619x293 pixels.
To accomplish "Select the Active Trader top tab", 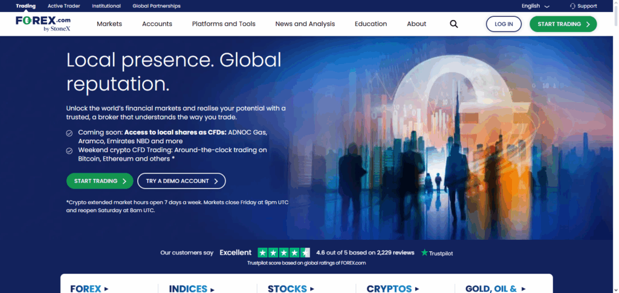I will click(63, 6).
